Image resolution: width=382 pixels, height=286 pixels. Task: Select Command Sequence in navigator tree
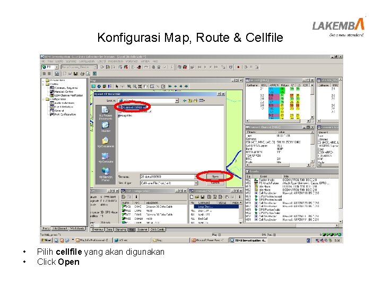pos(64,88)
